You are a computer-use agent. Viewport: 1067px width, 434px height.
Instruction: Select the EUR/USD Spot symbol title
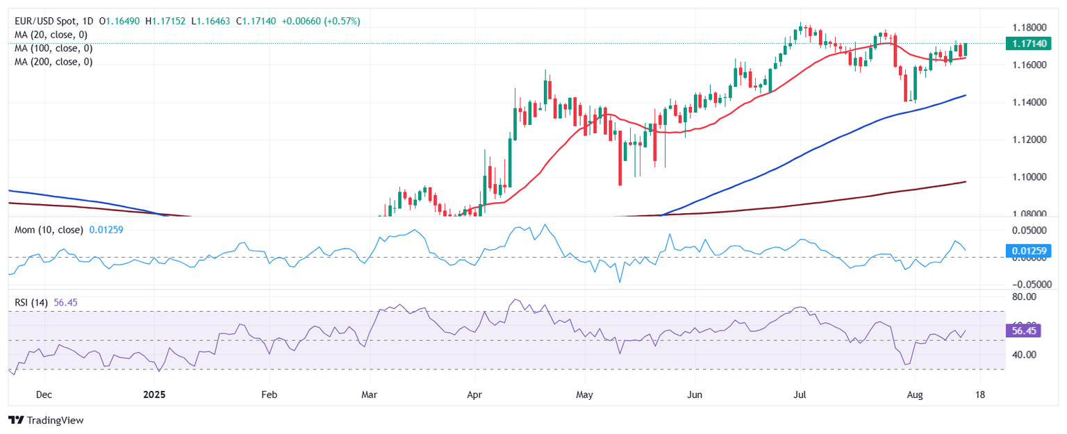tap(42, 22)
